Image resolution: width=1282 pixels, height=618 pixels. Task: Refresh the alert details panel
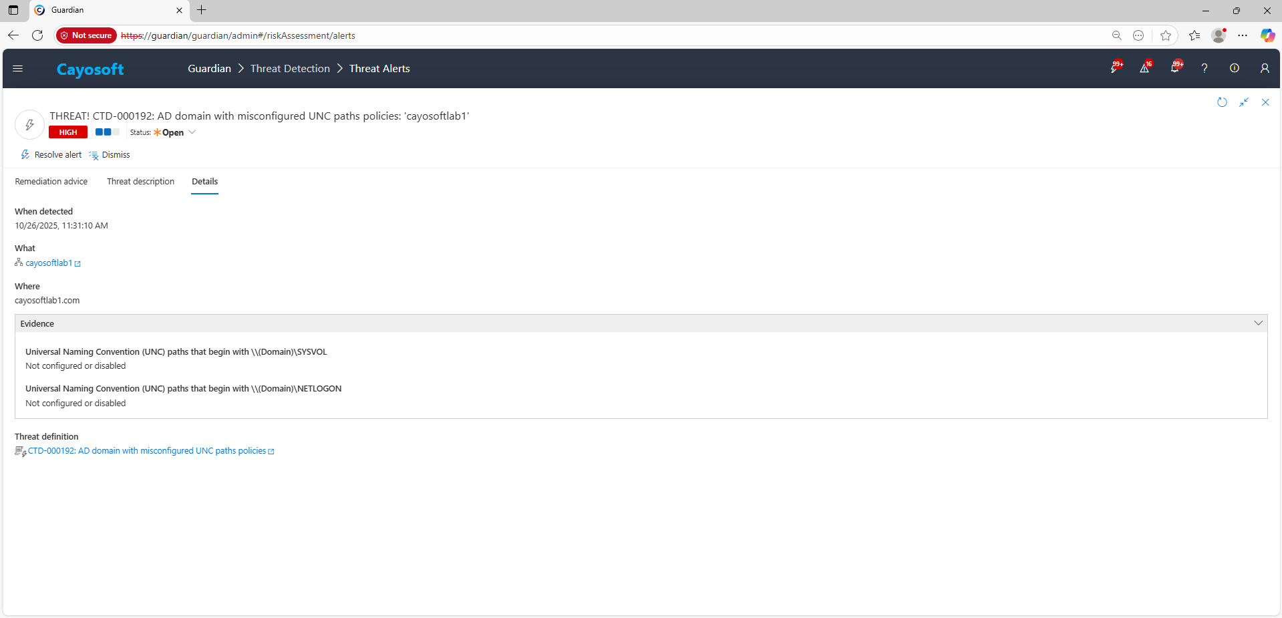click(x=1222, y=102)
